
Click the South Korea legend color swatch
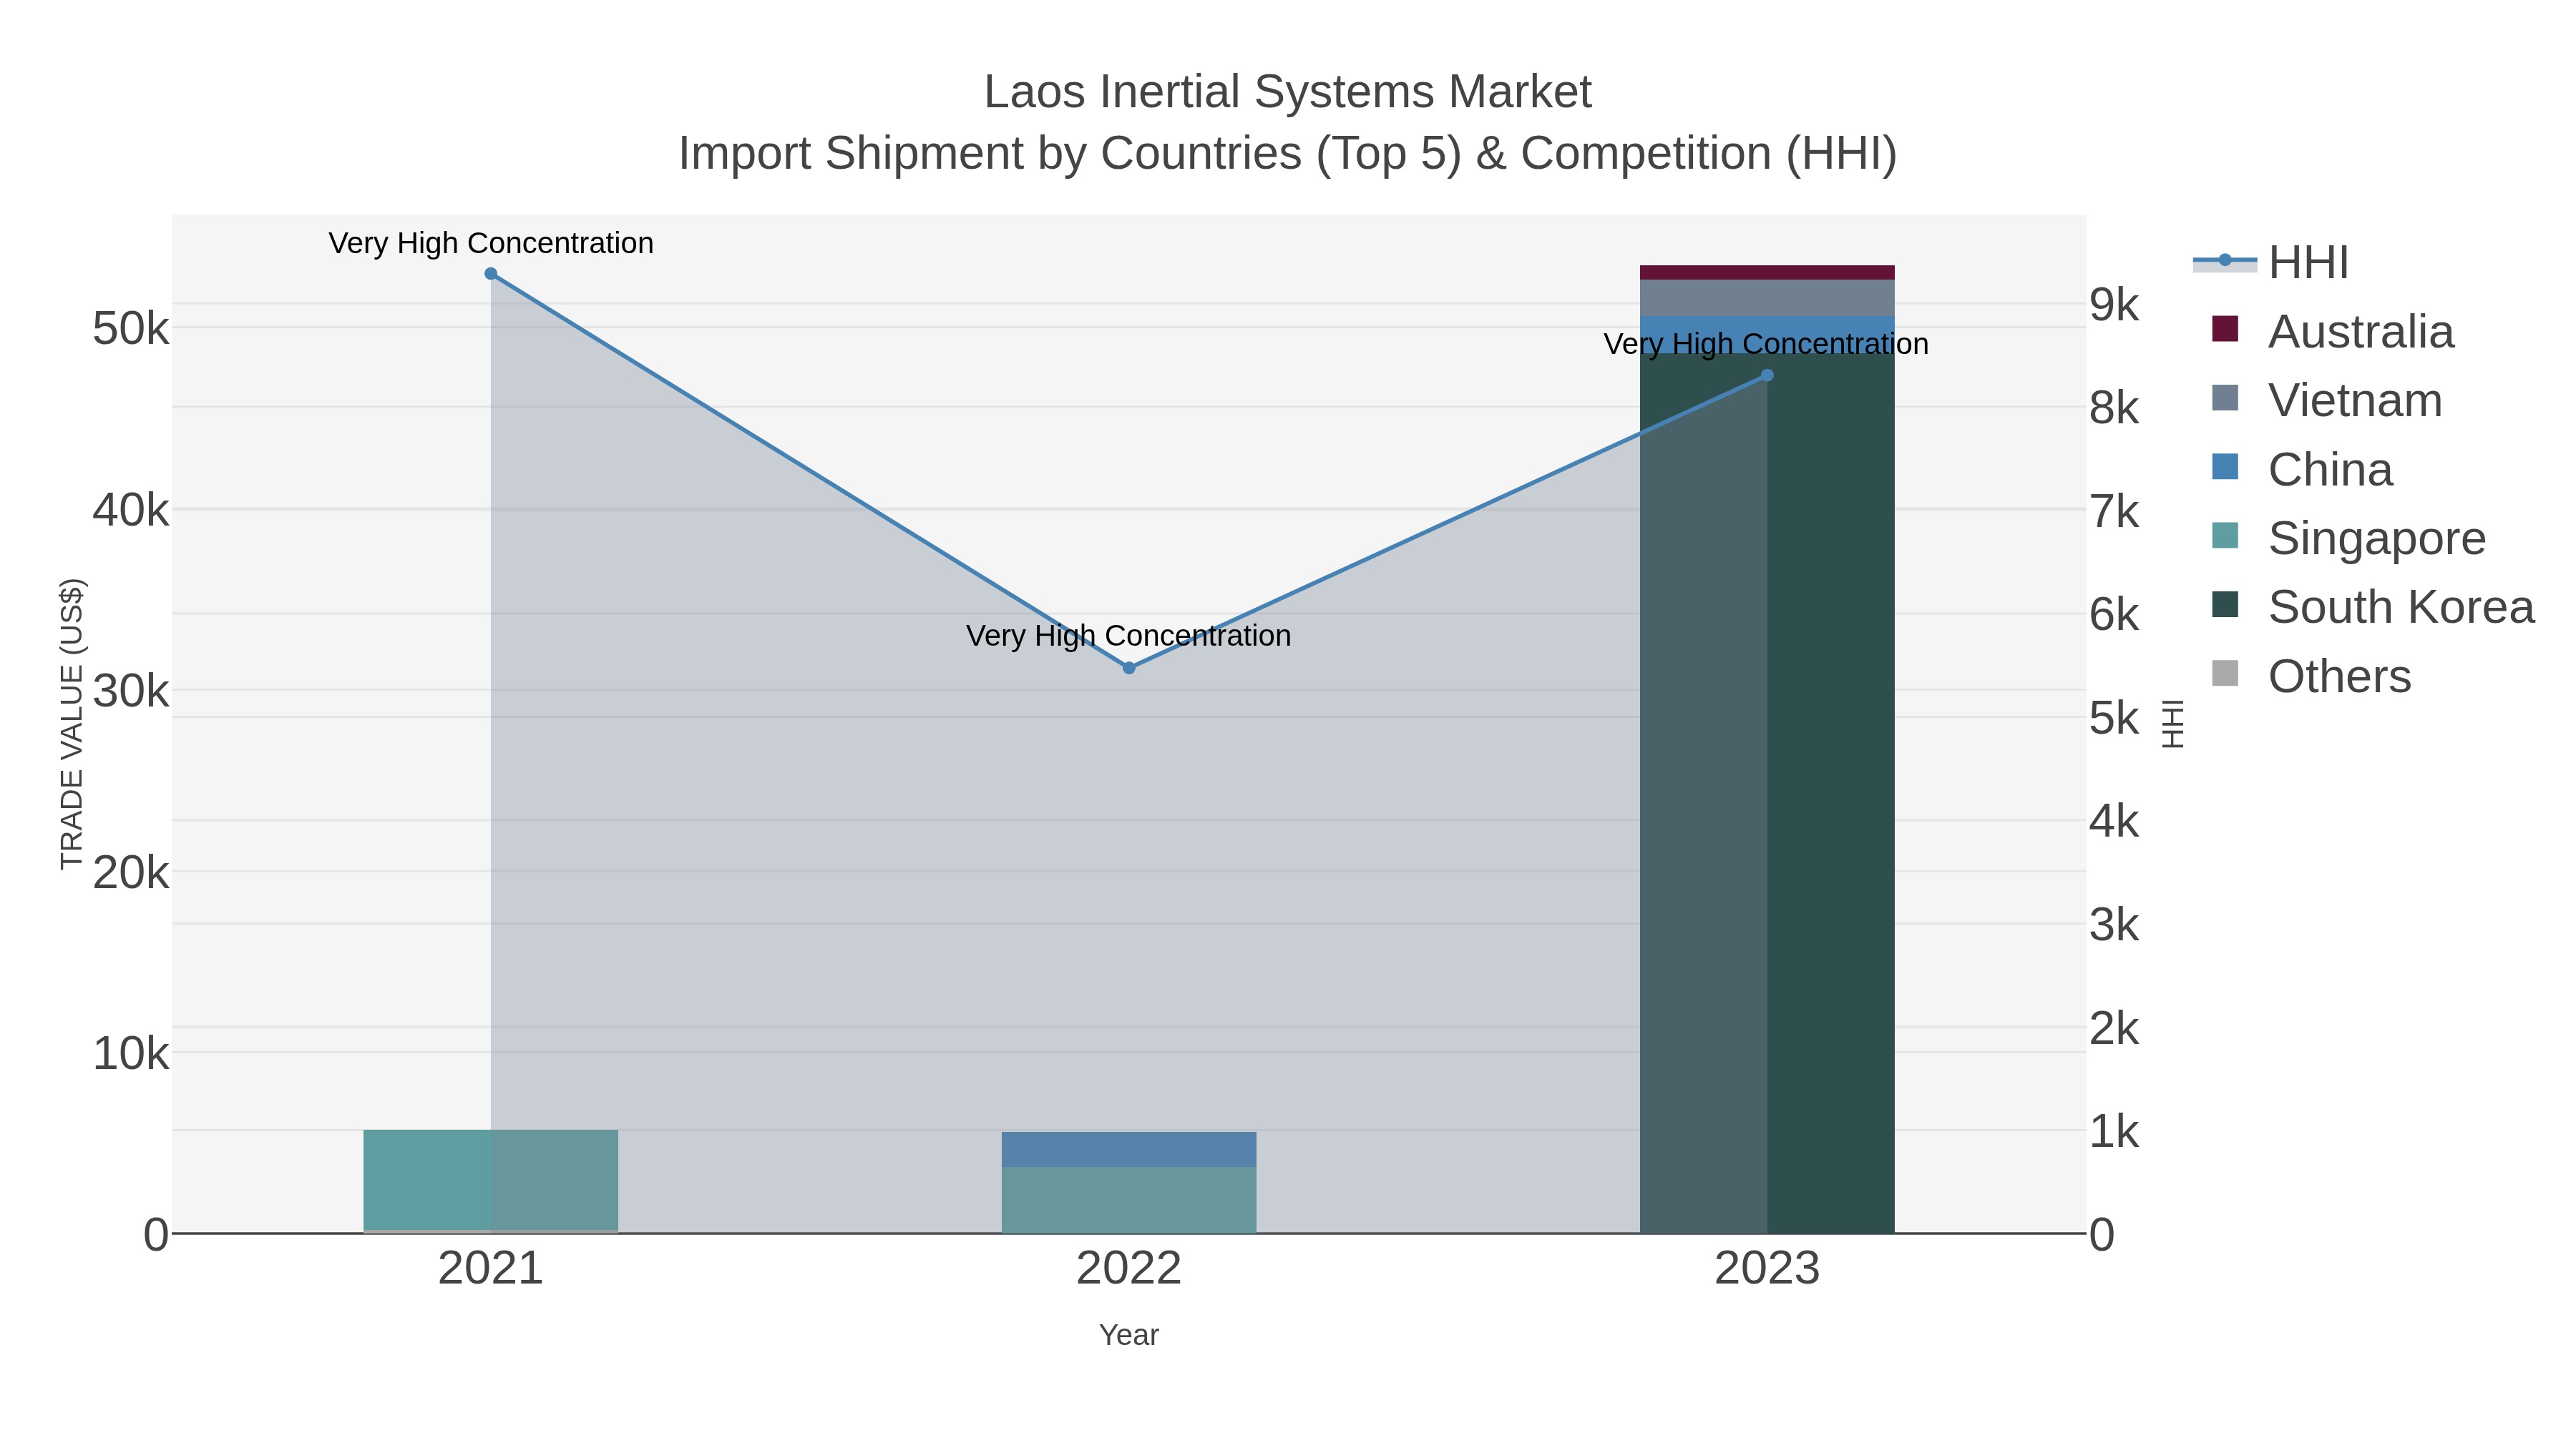[x=2225, y=604]
